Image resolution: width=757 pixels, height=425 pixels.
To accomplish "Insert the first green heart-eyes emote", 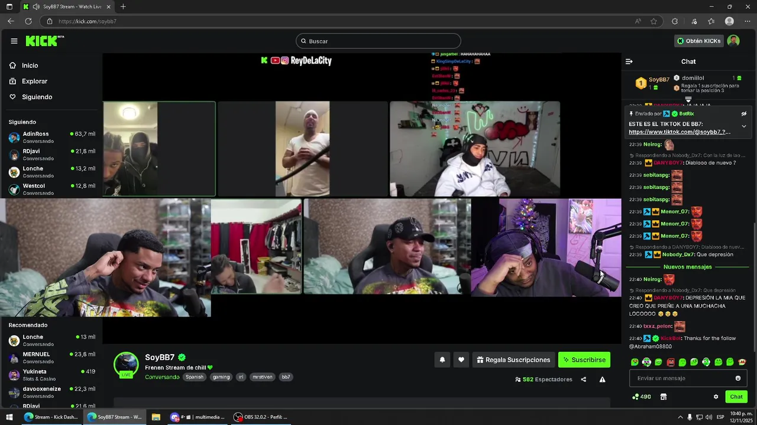I will (x=635, y=362).
